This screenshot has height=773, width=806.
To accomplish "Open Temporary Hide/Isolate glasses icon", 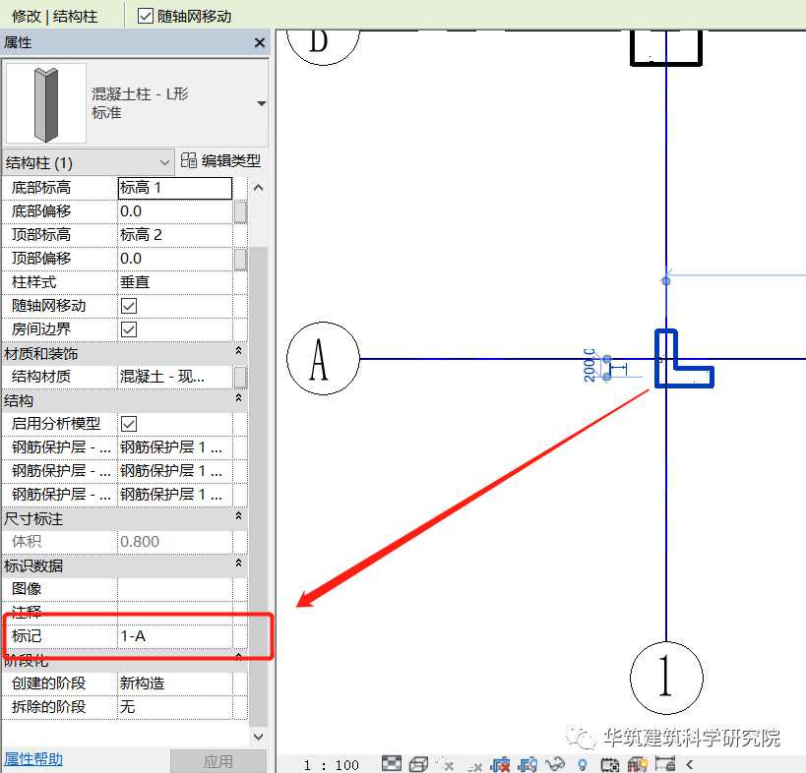I will click(555, 764).
